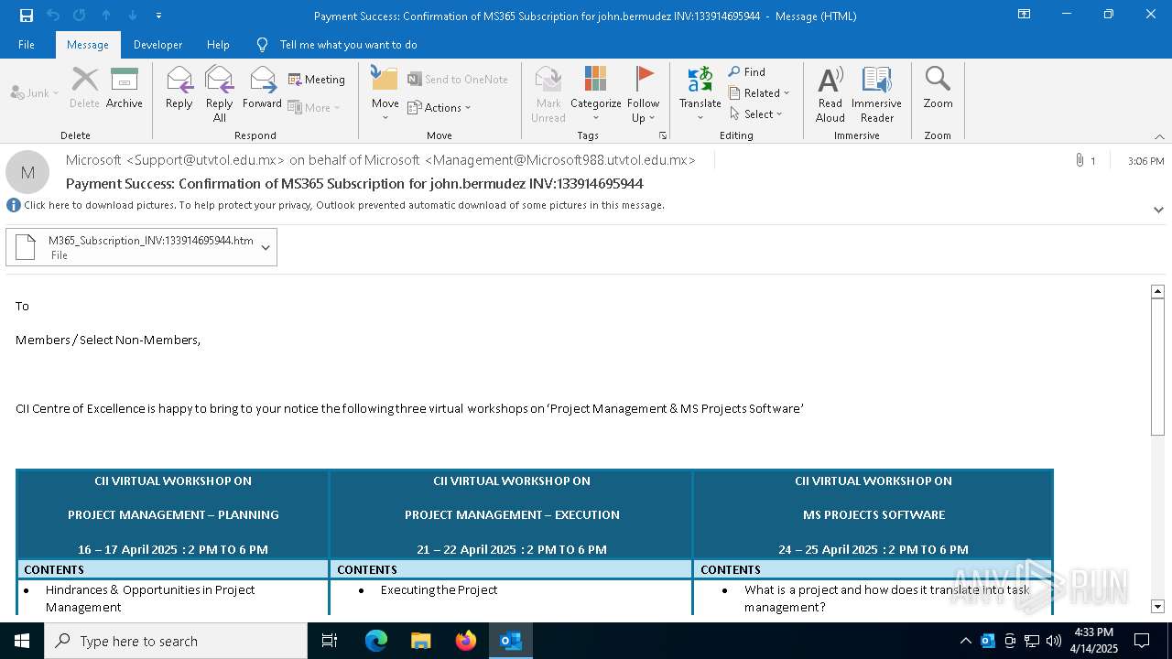
Task: Click the Tell me what you want to do box
Action: 348,45
